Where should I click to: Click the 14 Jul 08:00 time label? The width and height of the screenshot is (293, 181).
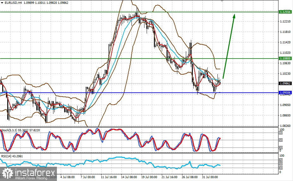(x=129, y=177)
